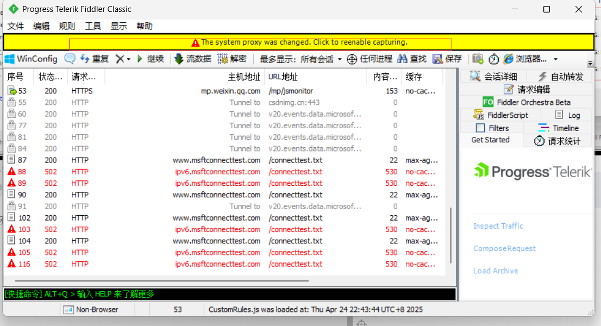Open the FiddlerScript tab

500,115
